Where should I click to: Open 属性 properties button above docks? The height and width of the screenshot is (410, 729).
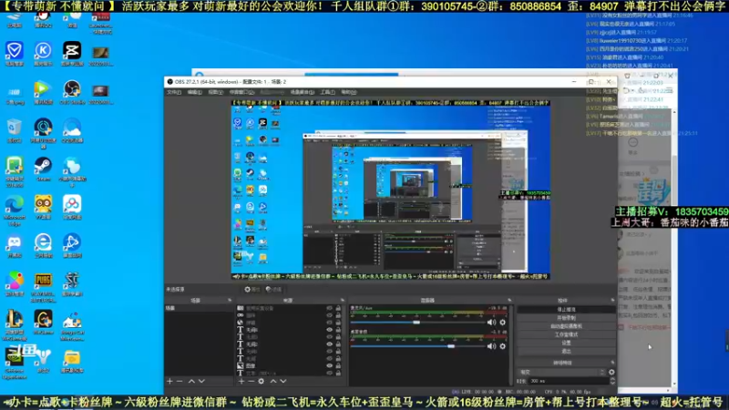252,289
